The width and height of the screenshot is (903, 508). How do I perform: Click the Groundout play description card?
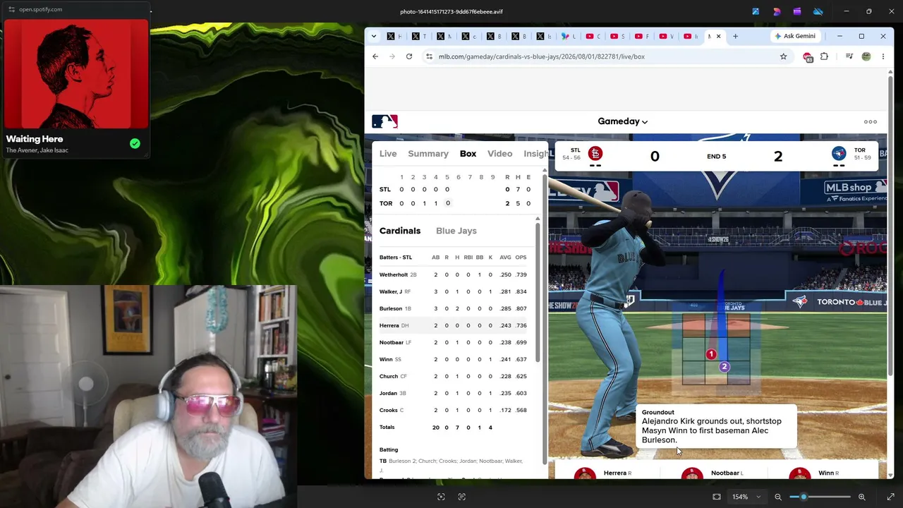716,426
